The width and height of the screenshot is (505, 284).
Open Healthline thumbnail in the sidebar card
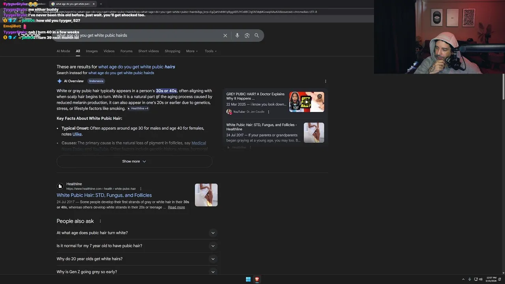pyautogui.click(x=314, y=133)
